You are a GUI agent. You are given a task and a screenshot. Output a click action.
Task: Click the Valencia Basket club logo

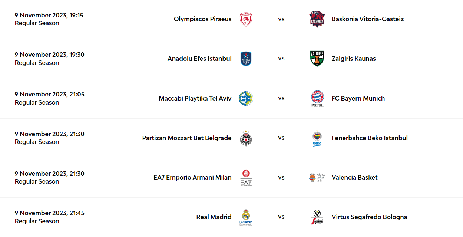(x=317, y=178)
